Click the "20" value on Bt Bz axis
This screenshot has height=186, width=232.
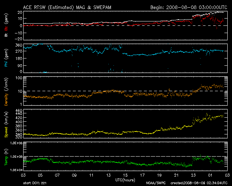click(x=20, y=12)
